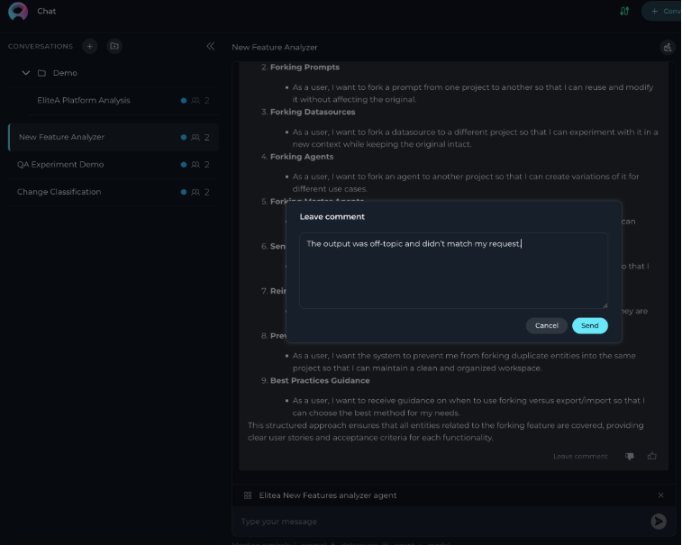Click the send message arrow icon
Image resolution: width=682 pixels, height=545 pixels.
click(659, 521)
